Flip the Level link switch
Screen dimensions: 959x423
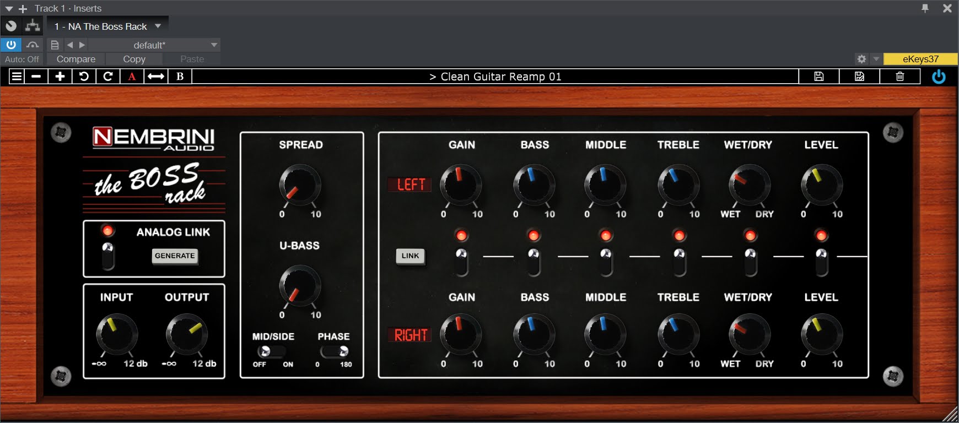click(x=821, y=262)
